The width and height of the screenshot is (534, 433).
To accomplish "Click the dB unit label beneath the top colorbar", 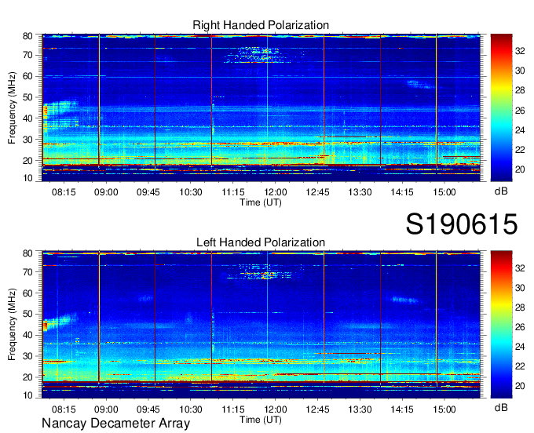I will (501, 191).
